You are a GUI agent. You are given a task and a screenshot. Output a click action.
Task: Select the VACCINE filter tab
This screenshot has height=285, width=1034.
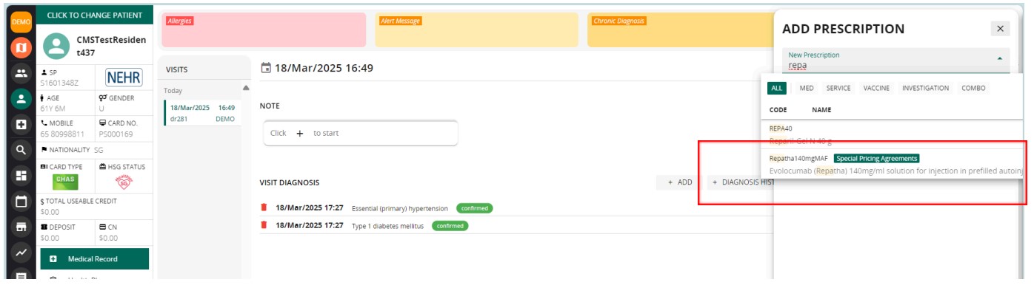(876, 88)
